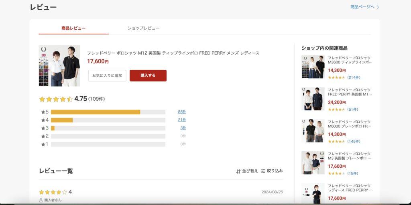
Task: Click the review date 2024/08/25
Action: [x=272, y=192]
